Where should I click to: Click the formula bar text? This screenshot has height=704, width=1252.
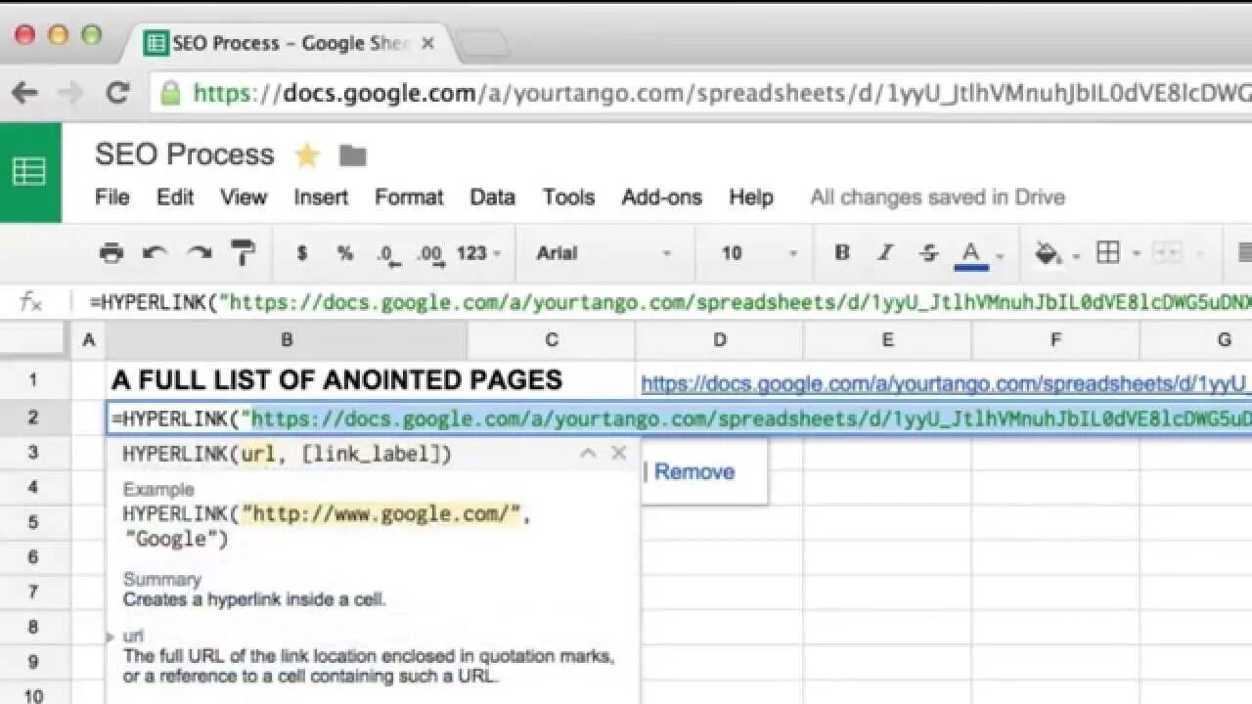click(x=670, y=302)
